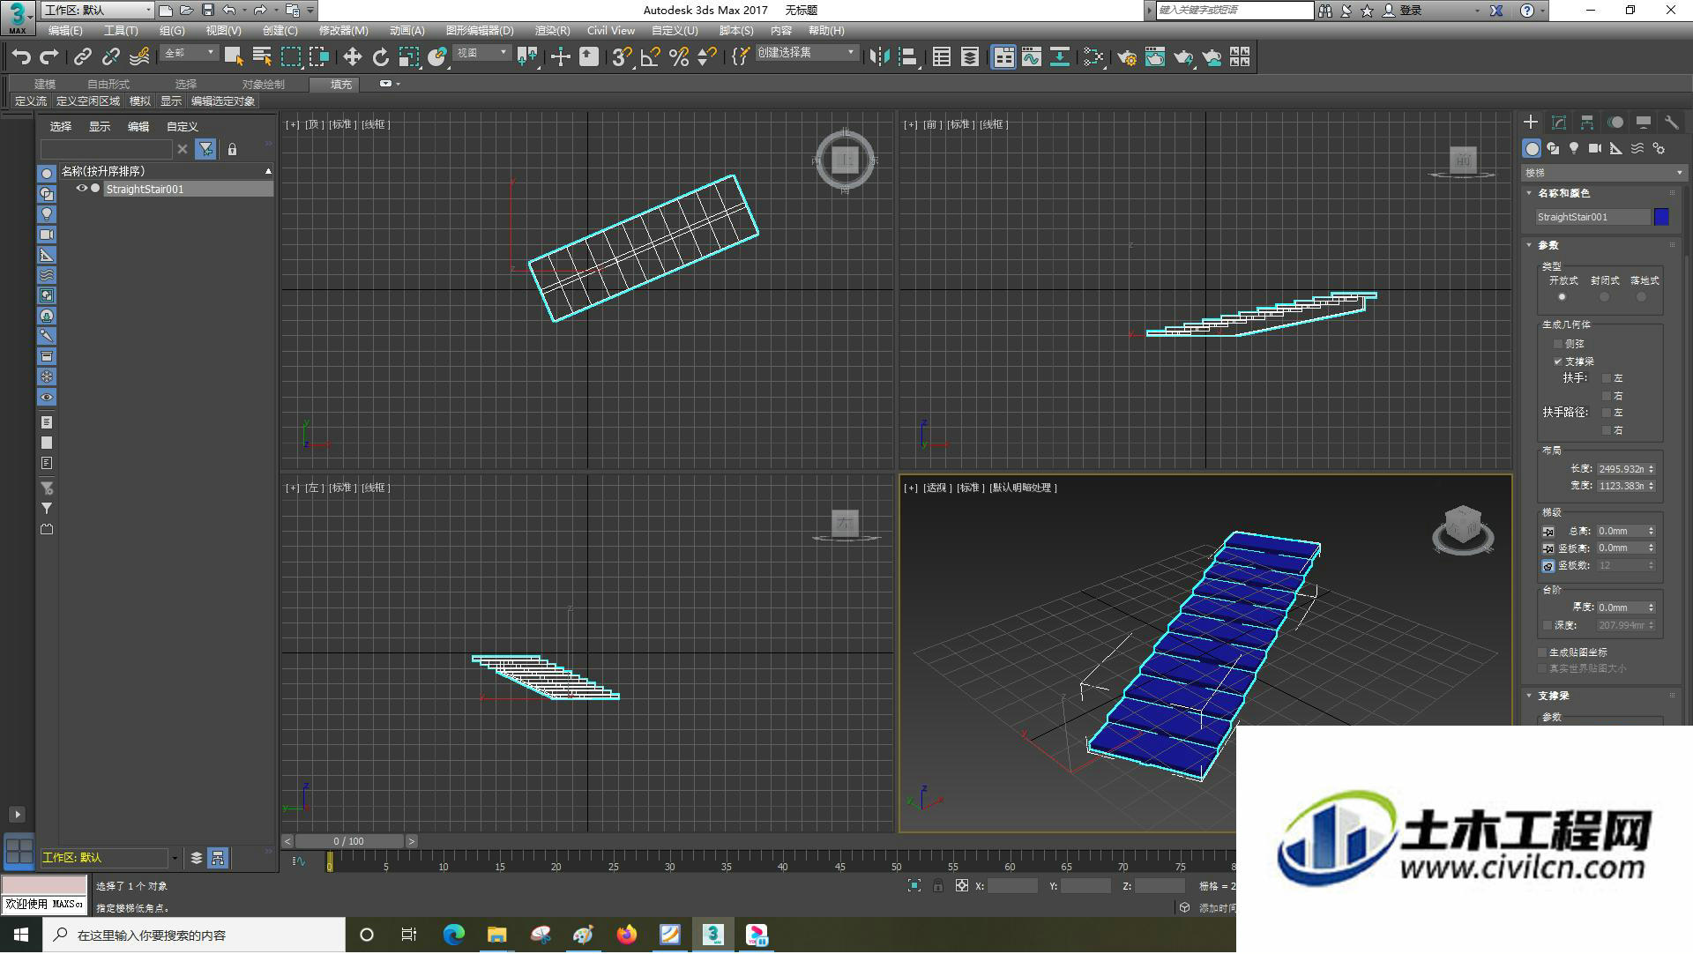The width and height of the screenshot is (1693, 954).
Task: Enable the Stringers checkbox
Action: tap(1558, 344)
